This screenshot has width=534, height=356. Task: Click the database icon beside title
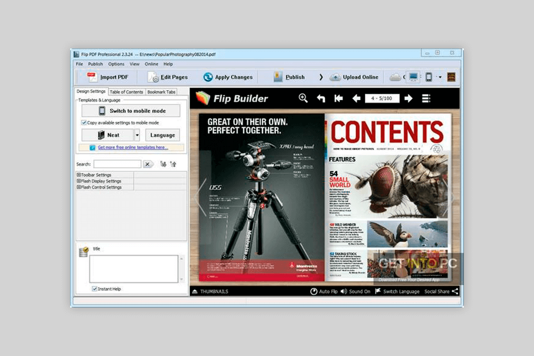pos(84,252)
